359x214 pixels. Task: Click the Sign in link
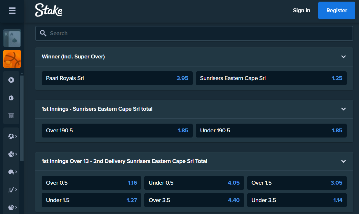coord(301,10)
